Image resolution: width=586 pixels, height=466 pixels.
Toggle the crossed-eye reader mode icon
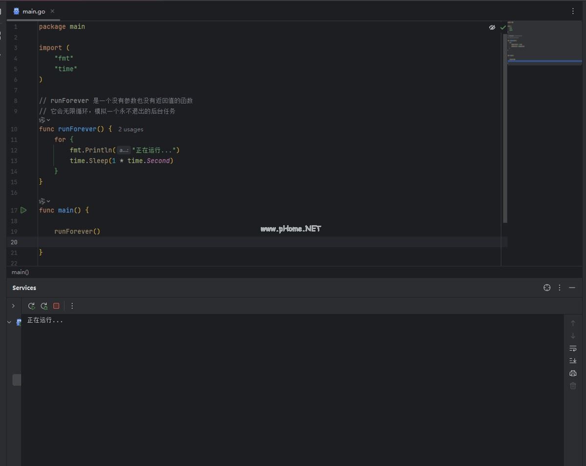(x=492, y=27)
